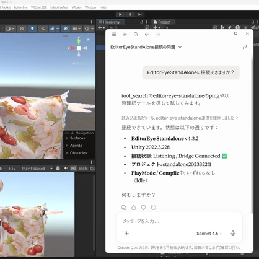Open the Editor Eye menu
Viewport: 259px width, 259px height.
pos(20,7)
